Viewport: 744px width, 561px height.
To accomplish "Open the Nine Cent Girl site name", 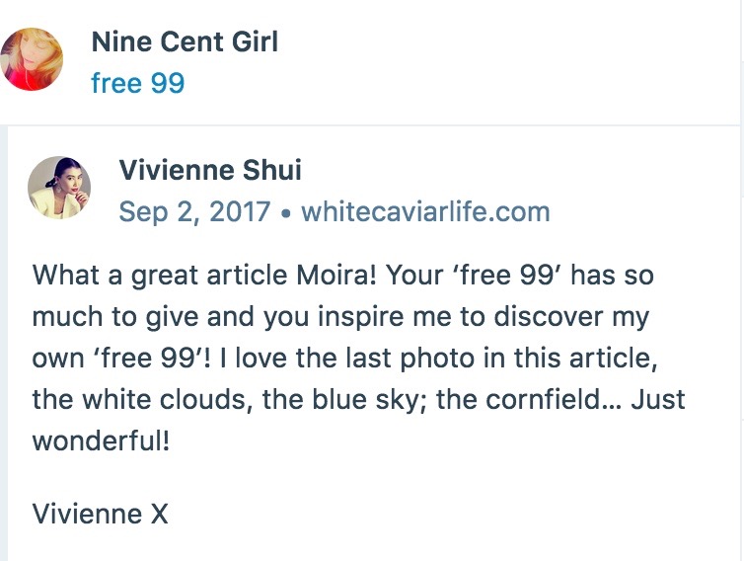I will click(185, 41).
